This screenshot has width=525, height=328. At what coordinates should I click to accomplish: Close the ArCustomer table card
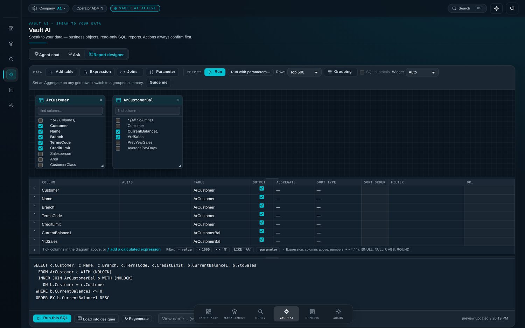pos(101,100)
